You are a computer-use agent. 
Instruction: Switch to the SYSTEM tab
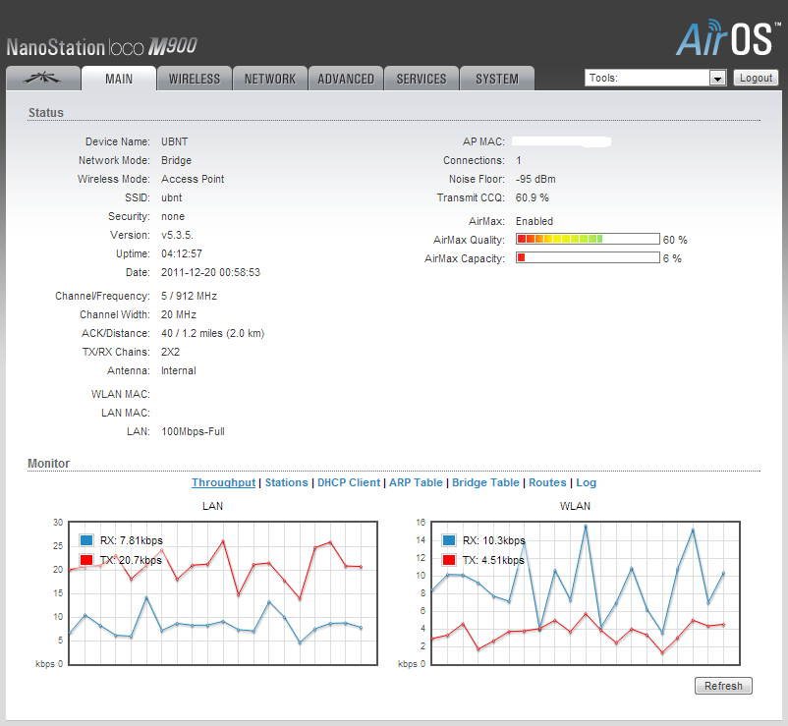[x=497, y=79]
